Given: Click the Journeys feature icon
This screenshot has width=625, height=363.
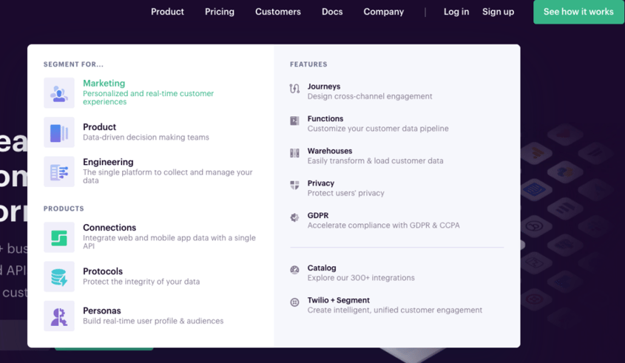Looking at the screenshot, I should pyautogui.click(x=294, y=89).
